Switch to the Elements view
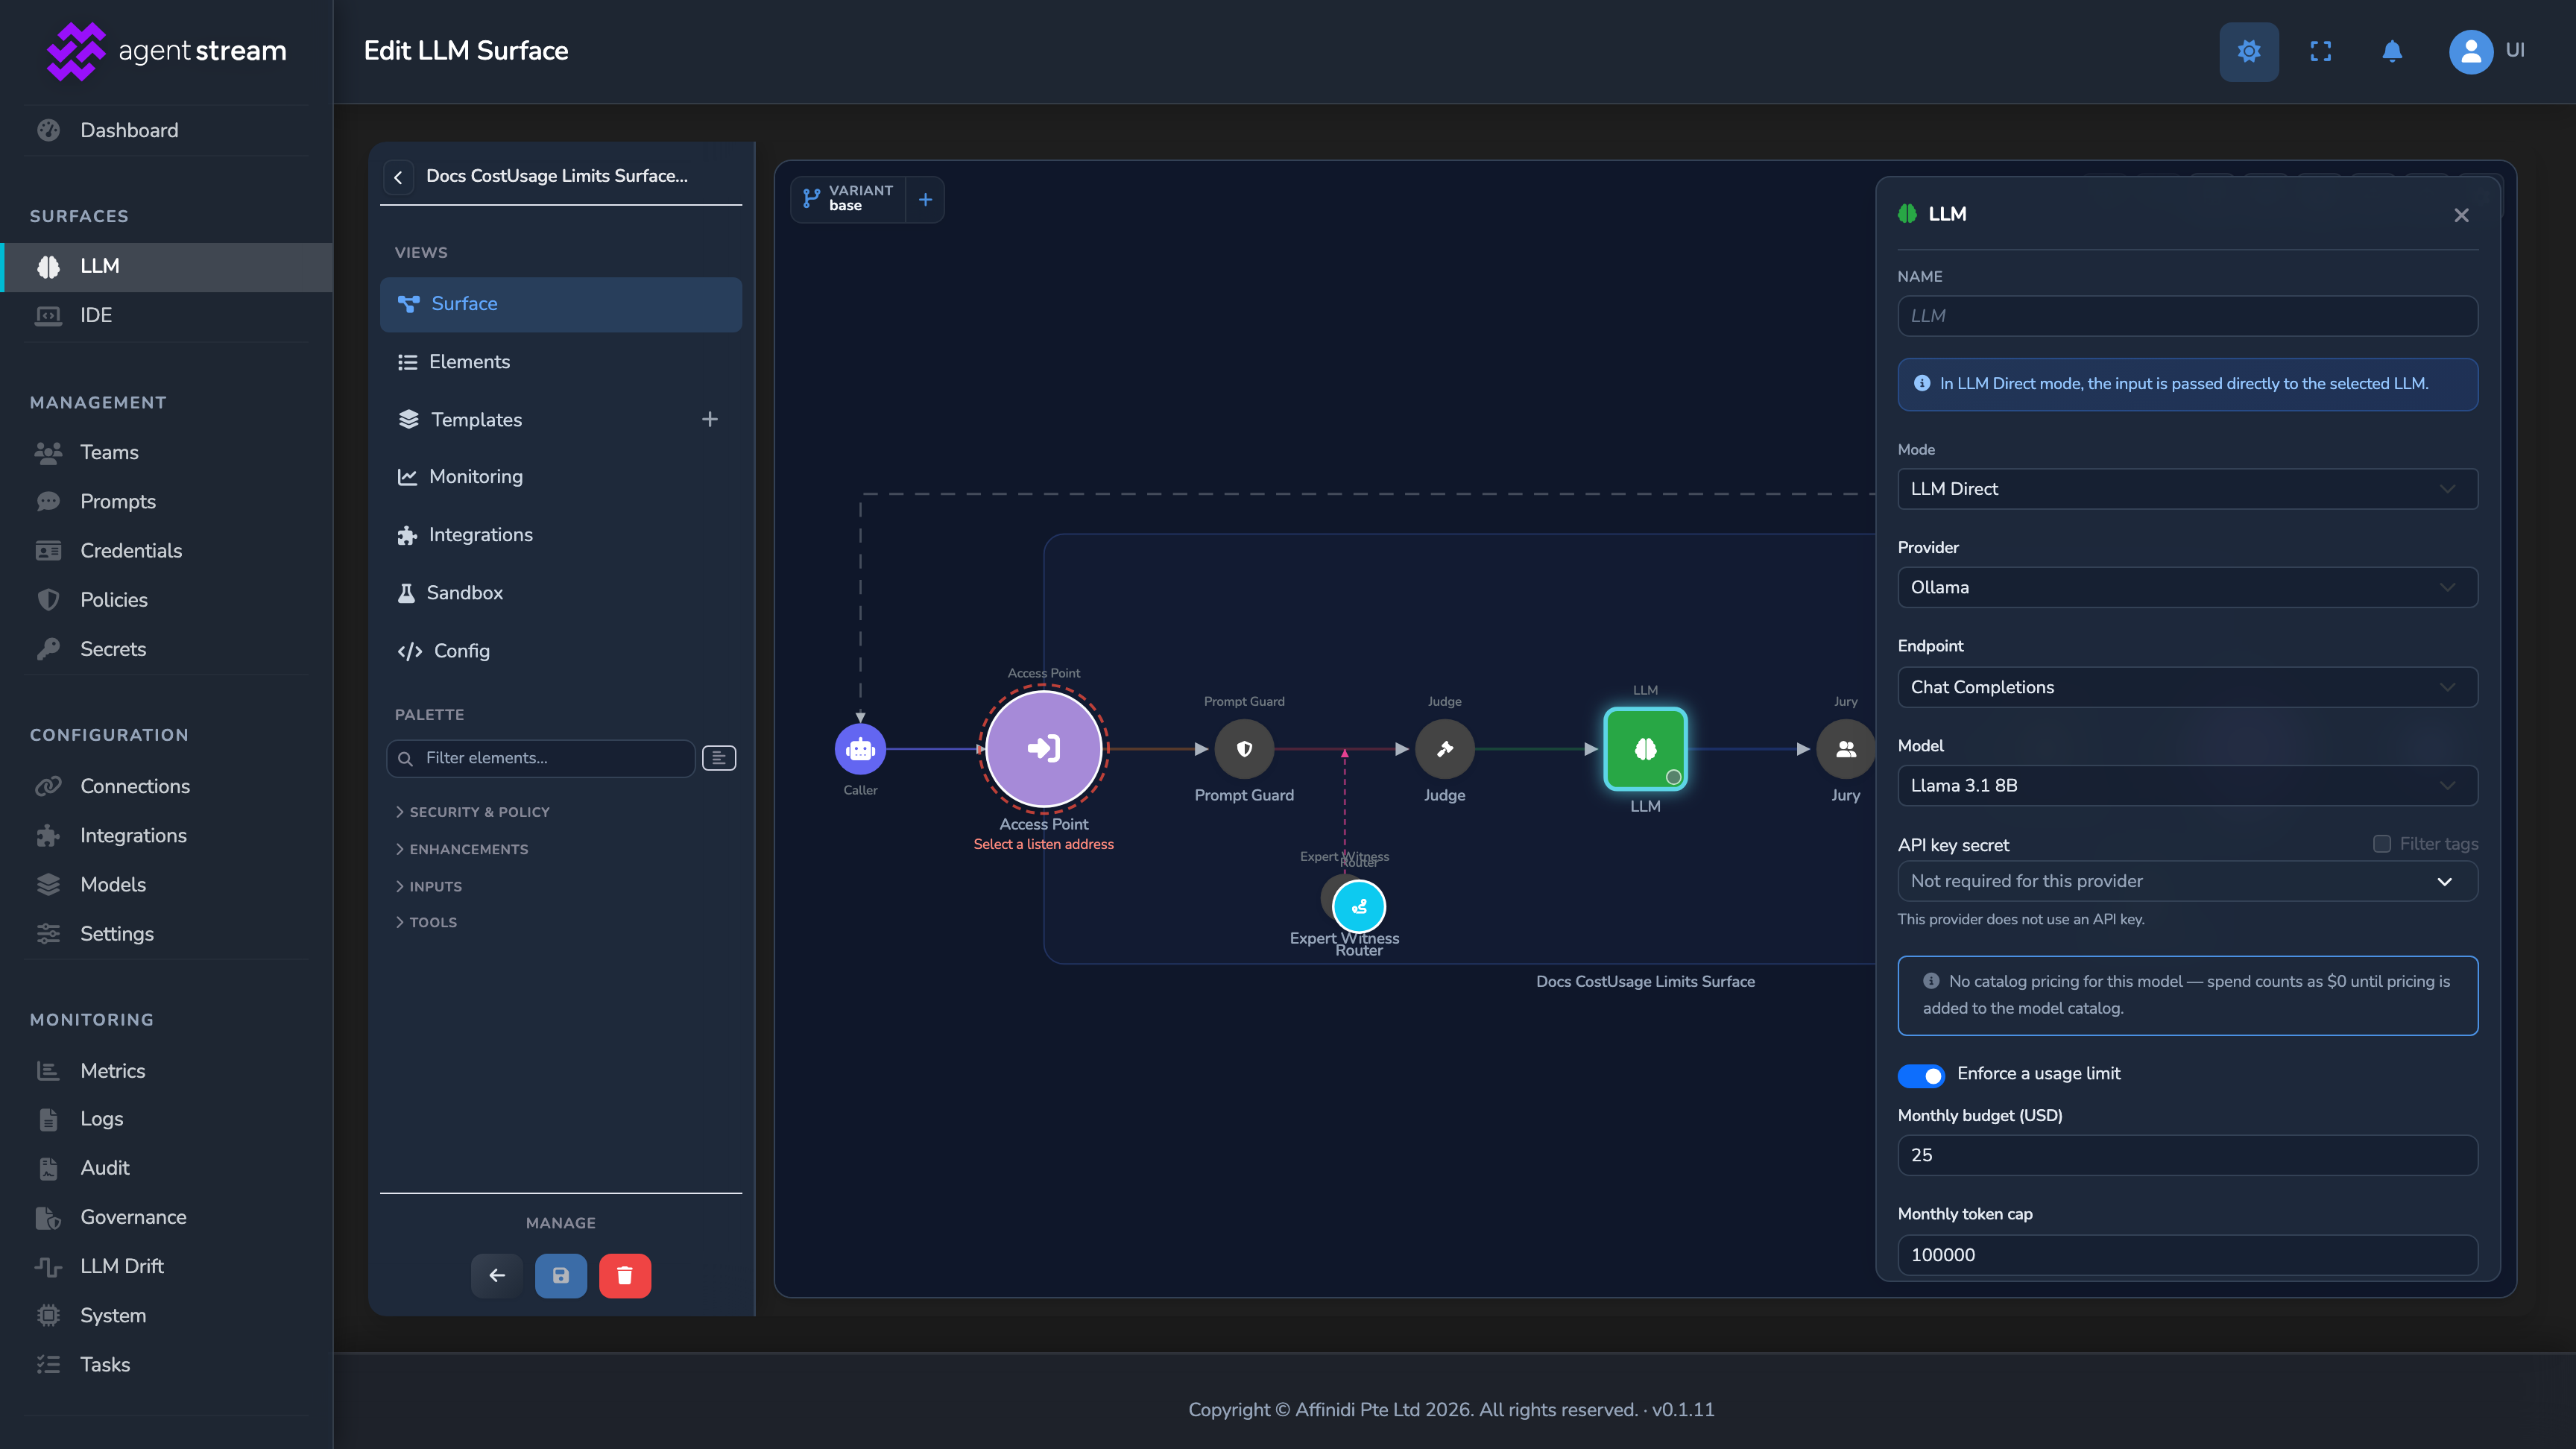 point(560,362)
